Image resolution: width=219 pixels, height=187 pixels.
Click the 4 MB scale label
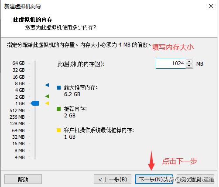pyautogui.click(x=20, y=157)
